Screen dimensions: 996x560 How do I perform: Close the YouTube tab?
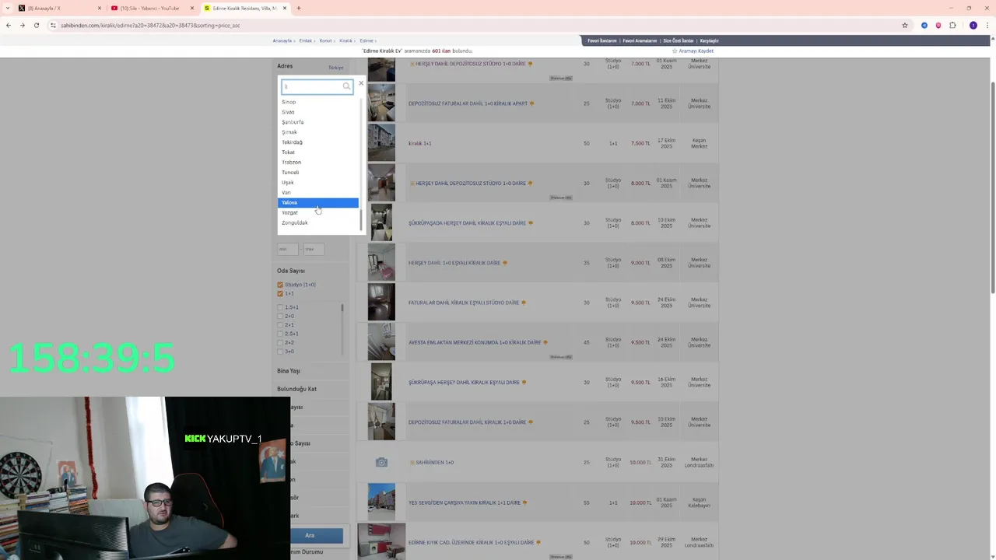pos(192,8)
